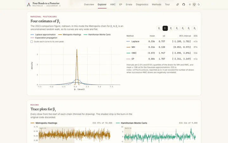Image resolution: width=228 pixels, height=143 pixels.
Task: Start the Tour from the navigation
Action: point(167,4)
